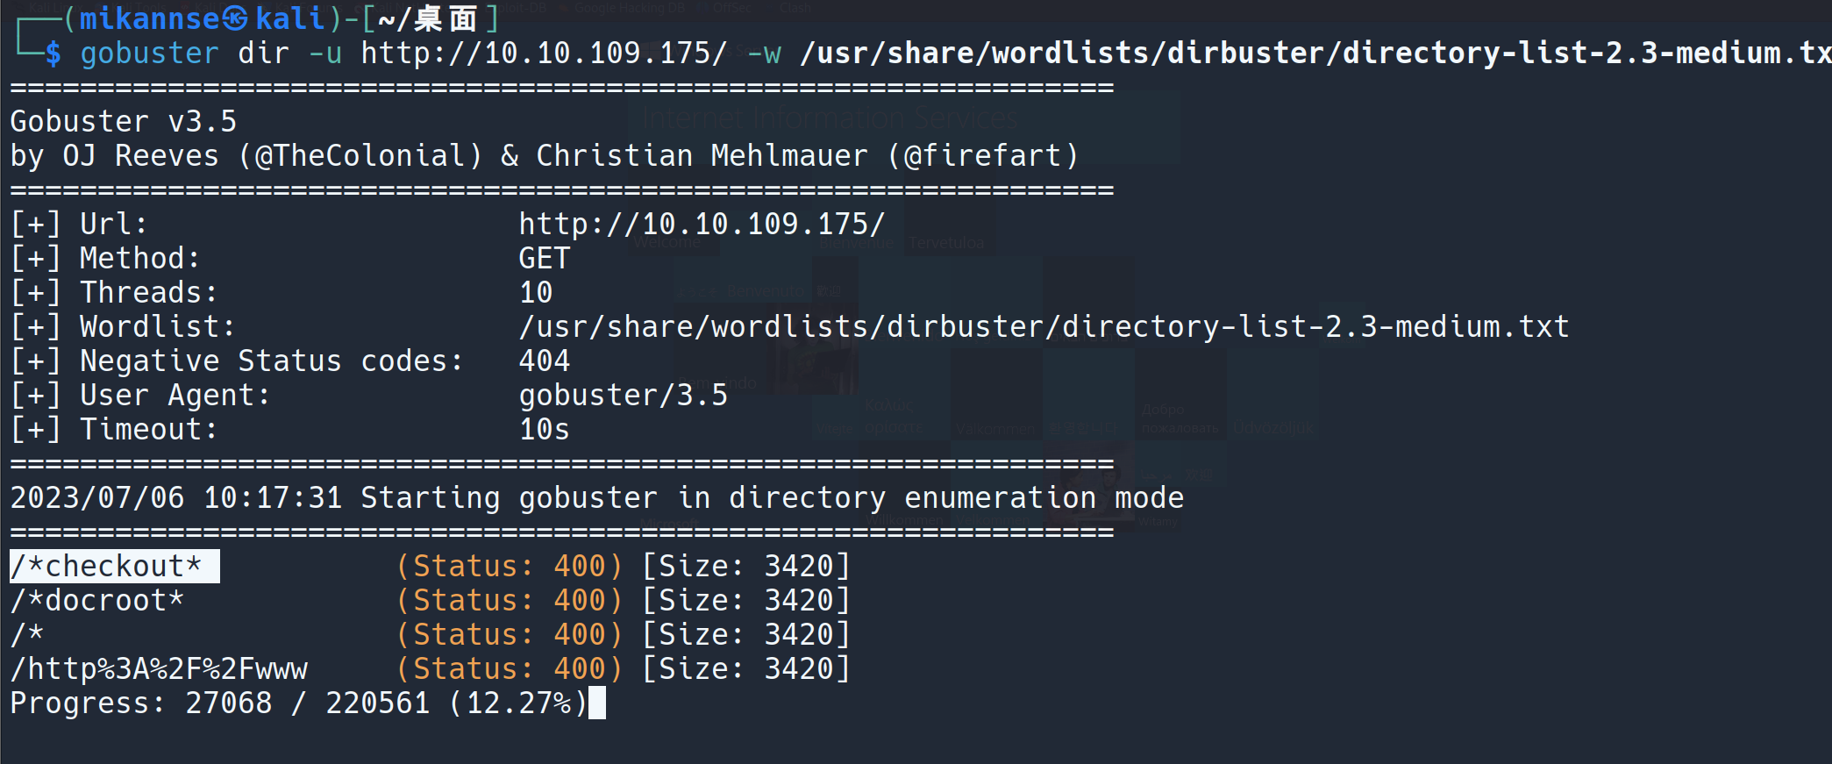Click the /*docroot* result entry
1832x764 pixels.
96,601
